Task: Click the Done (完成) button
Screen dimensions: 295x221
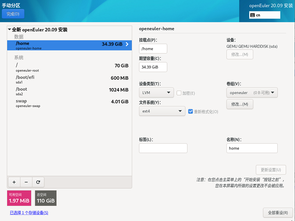Action: tap(13, 14)
